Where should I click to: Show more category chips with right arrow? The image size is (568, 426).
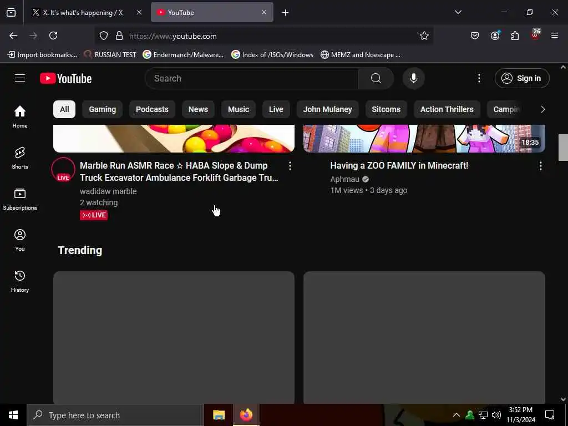click(542, 109)
